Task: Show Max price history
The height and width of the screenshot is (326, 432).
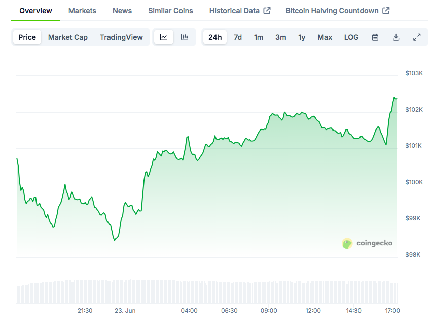Action: pos(325,37)
